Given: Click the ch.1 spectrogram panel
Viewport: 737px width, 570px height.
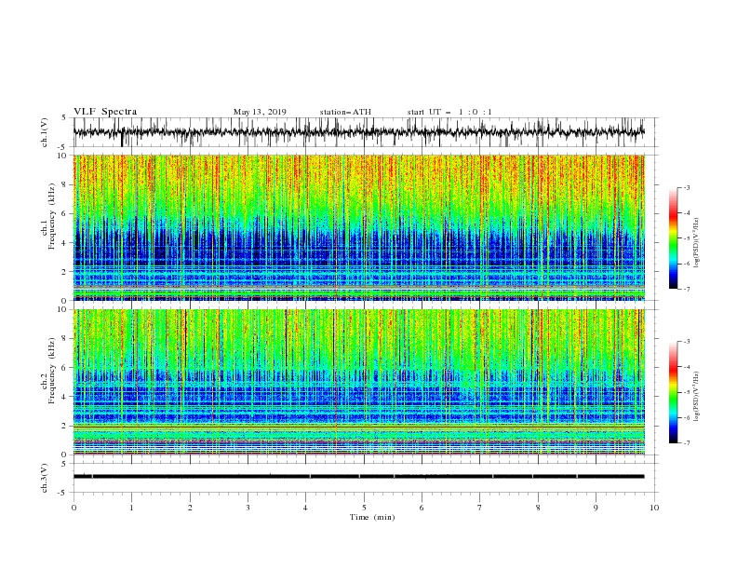Looking at the screenshot, I should pyautogui.click(x=358, y=227).
